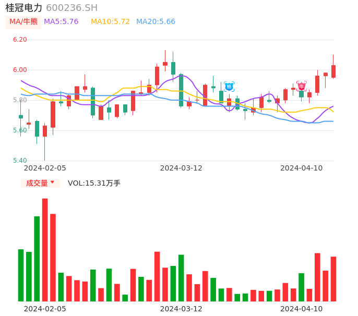Select the MA/牛熊 indicator tab
358x316 pixels.
(x=23, y=22)
